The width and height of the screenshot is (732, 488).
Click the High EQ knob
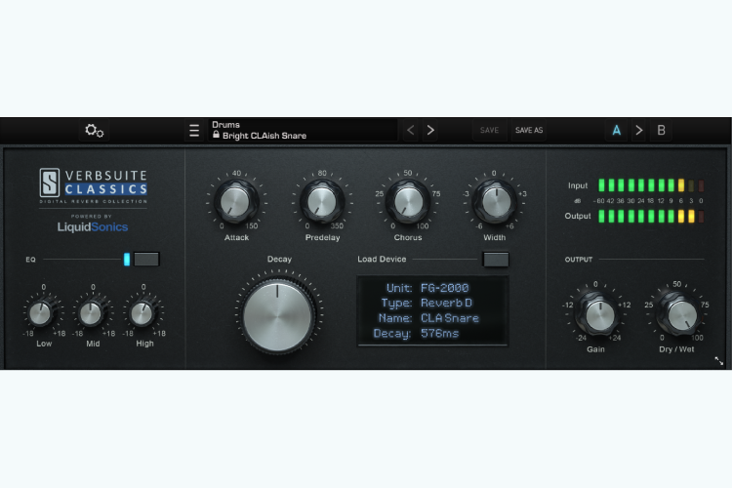(x=142, y=314)
